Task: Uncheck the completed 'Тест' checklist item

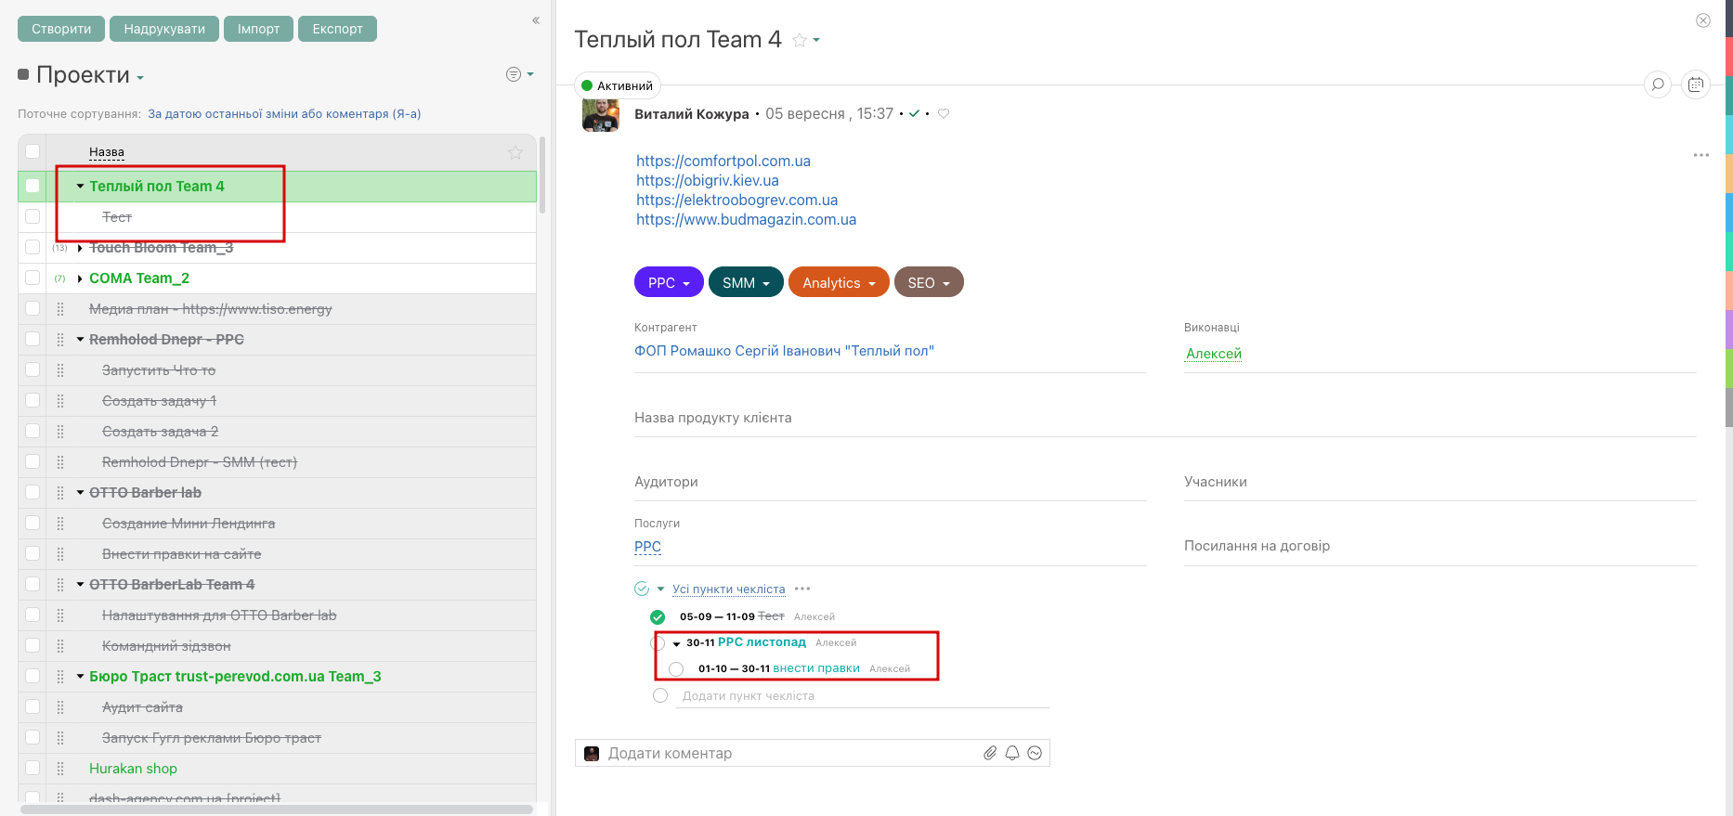Action: pos(658,616)
